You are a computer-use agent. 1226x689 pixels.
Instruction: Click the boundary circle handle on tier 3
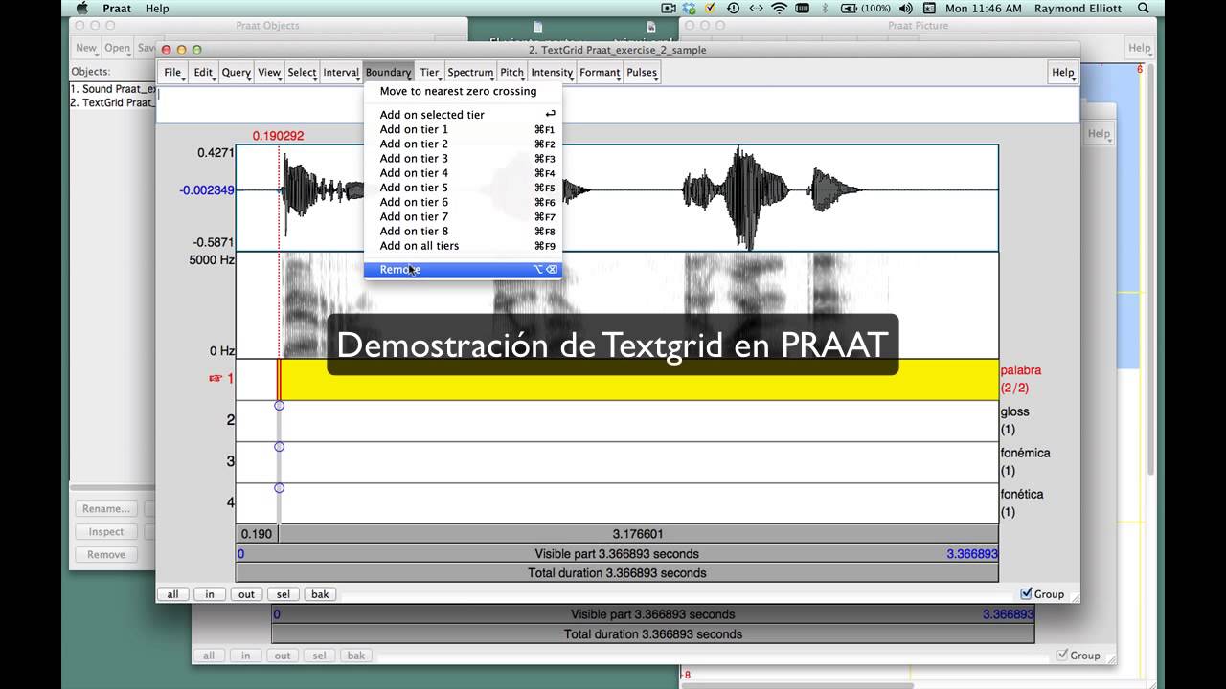tap(279, 447)
